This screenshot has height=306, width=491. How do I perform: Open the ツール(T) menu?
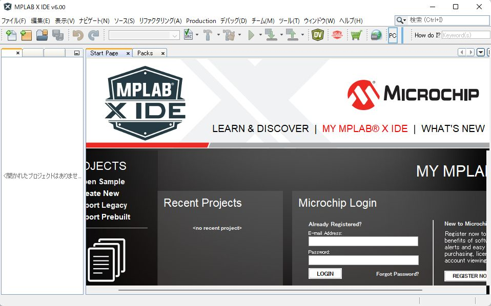pos(289,21)
